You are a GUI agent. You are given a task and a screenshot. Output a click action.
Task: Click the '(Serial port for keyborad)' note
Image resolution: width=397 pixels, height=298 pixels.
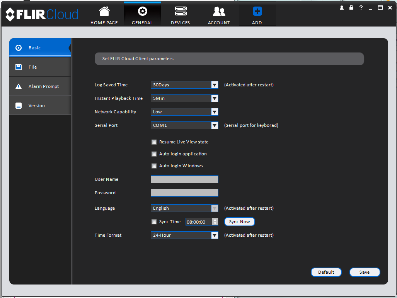pyautogui.click(x=251, y=125)
